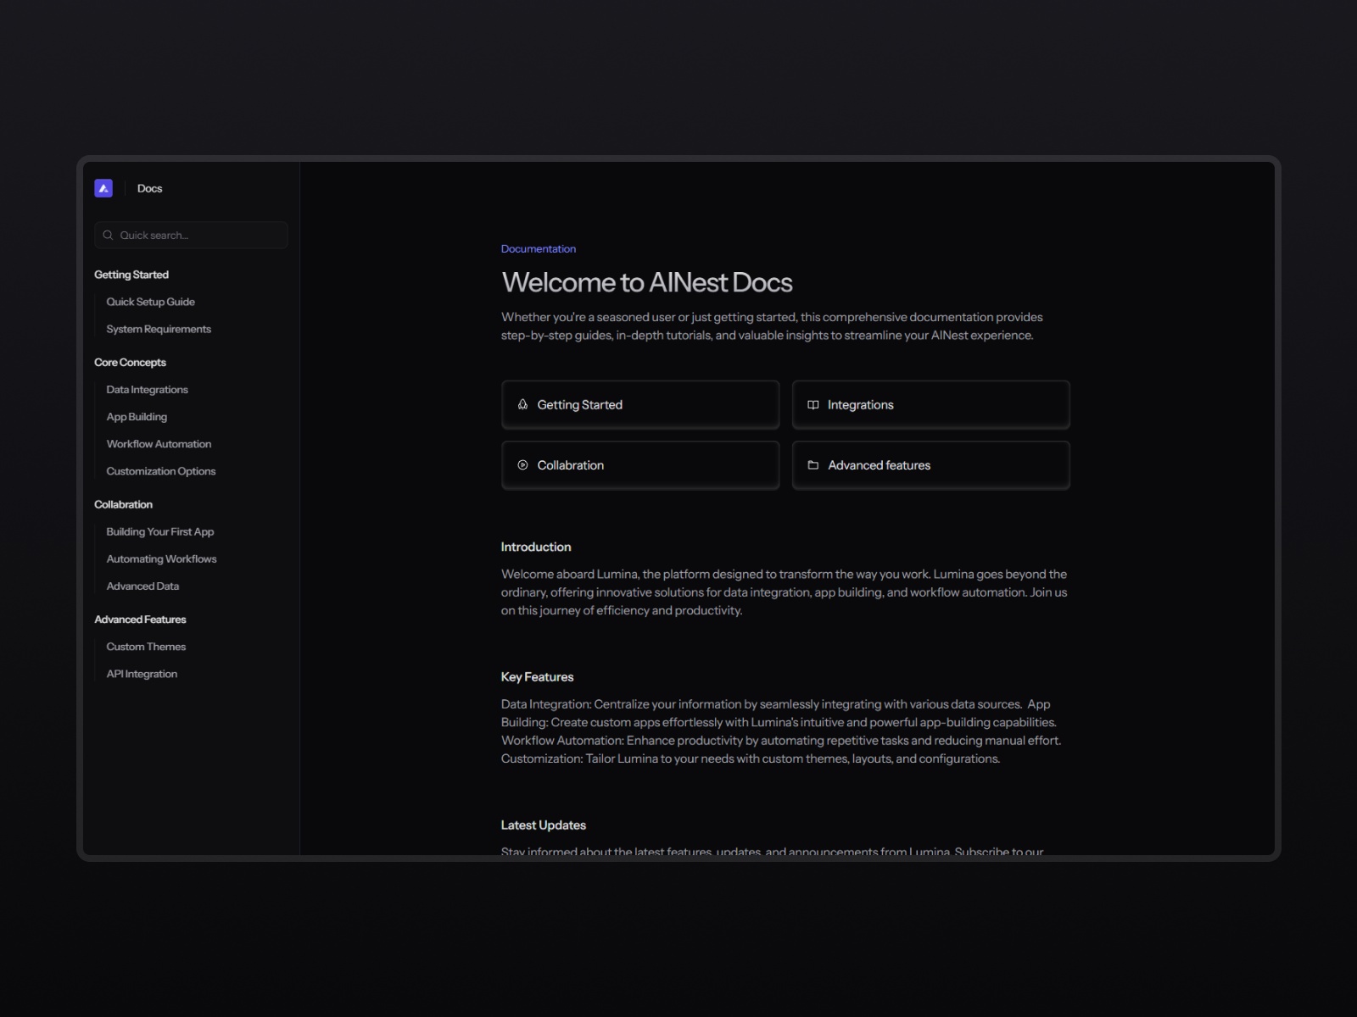Click the Integrations card
Viewport: 1357px width, 1017px height.
point(930,404)
